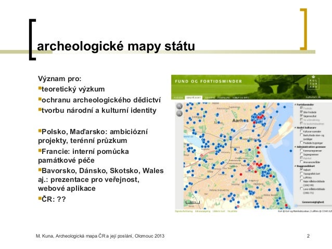Zoom out with the lower magnifier button

point(180,114)
